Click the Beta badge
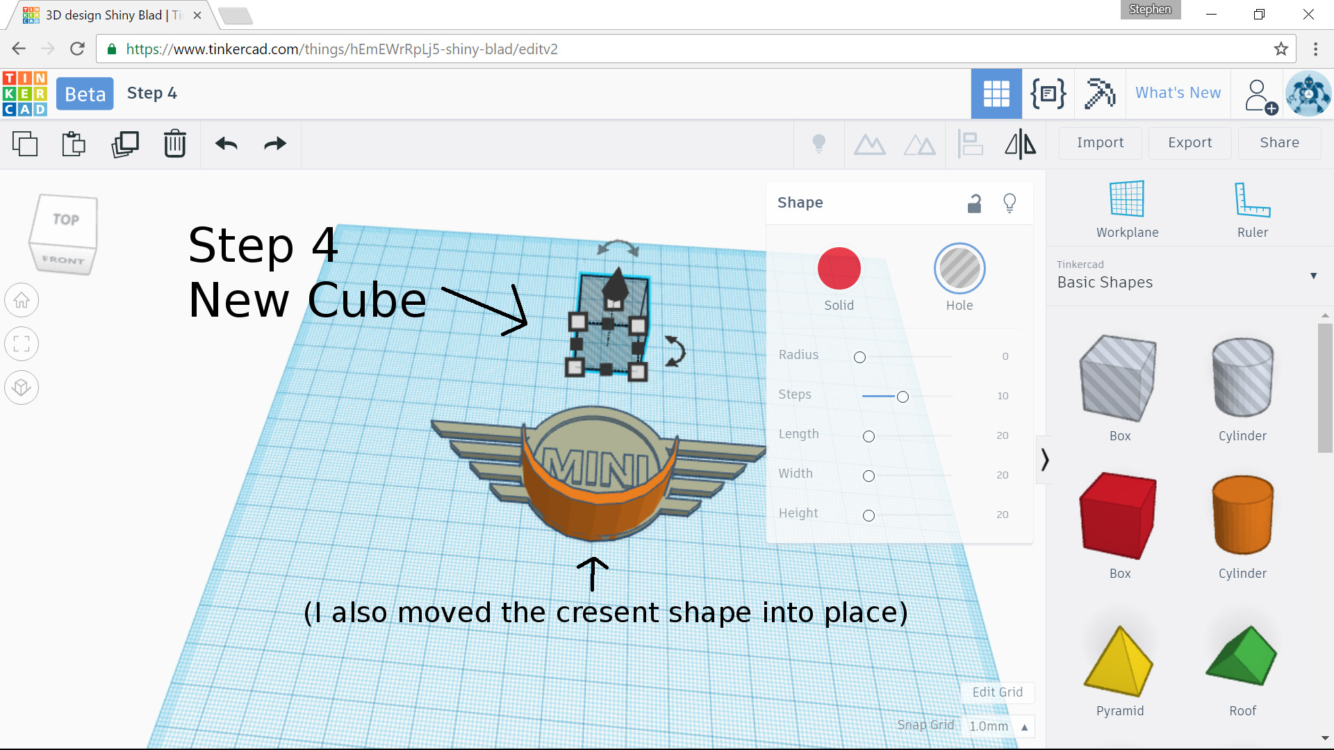 click(x=85, y=94)
